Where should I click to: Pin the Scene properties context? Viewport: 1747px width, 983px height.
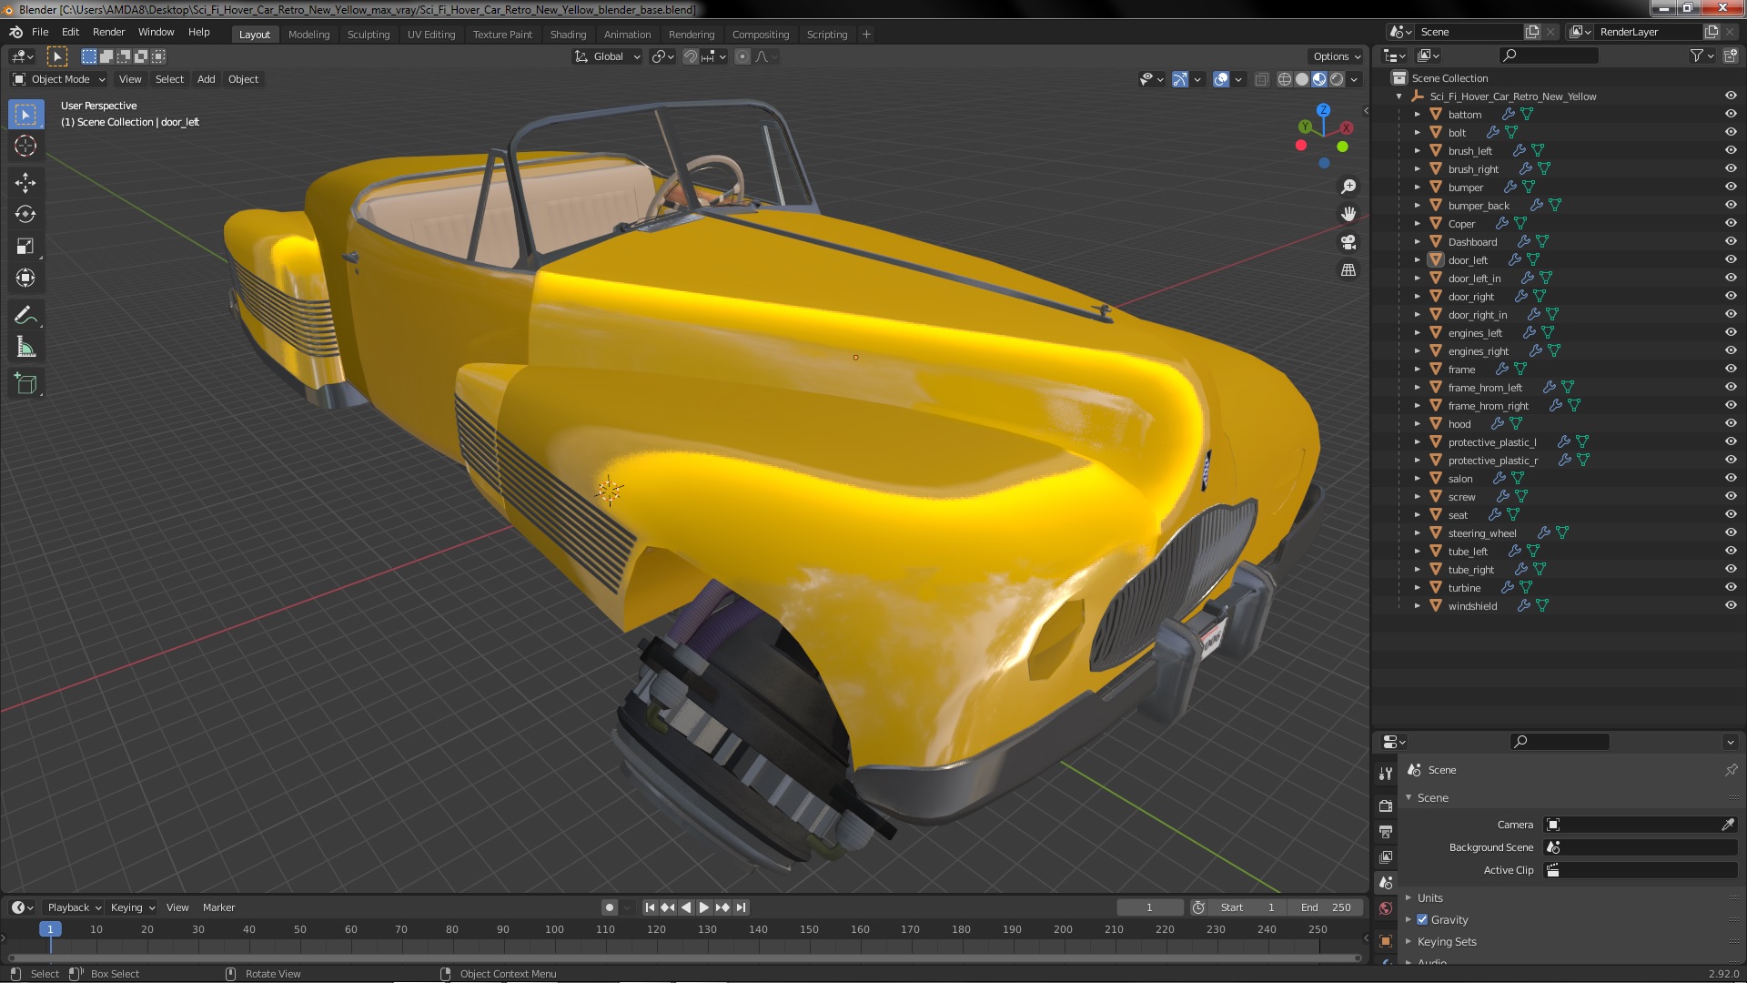click(1731, 770)
